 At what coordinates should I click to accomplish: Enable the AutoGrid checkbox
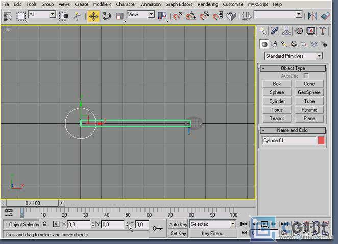(x=306, y=76)
